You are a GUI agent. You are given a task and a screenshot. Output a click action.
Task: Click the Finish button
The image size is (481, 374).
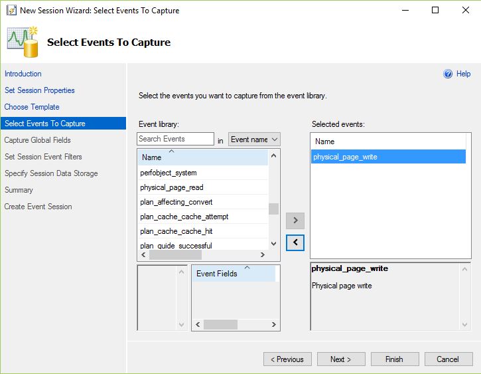pyautogui.click(x=394, y=359)
